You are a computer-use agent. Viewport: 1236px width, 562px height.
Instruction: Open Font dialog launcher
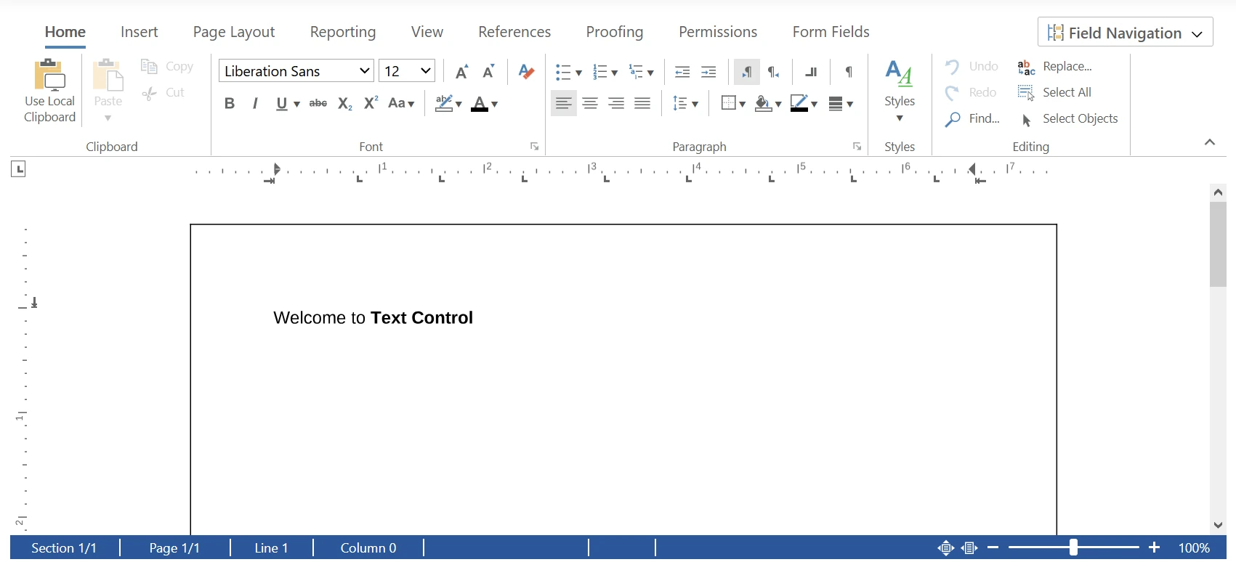(x=535, y=147)
